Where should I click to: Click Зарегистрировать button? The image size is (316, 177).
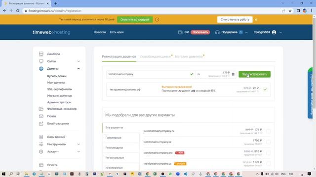[x=255, y=74]
